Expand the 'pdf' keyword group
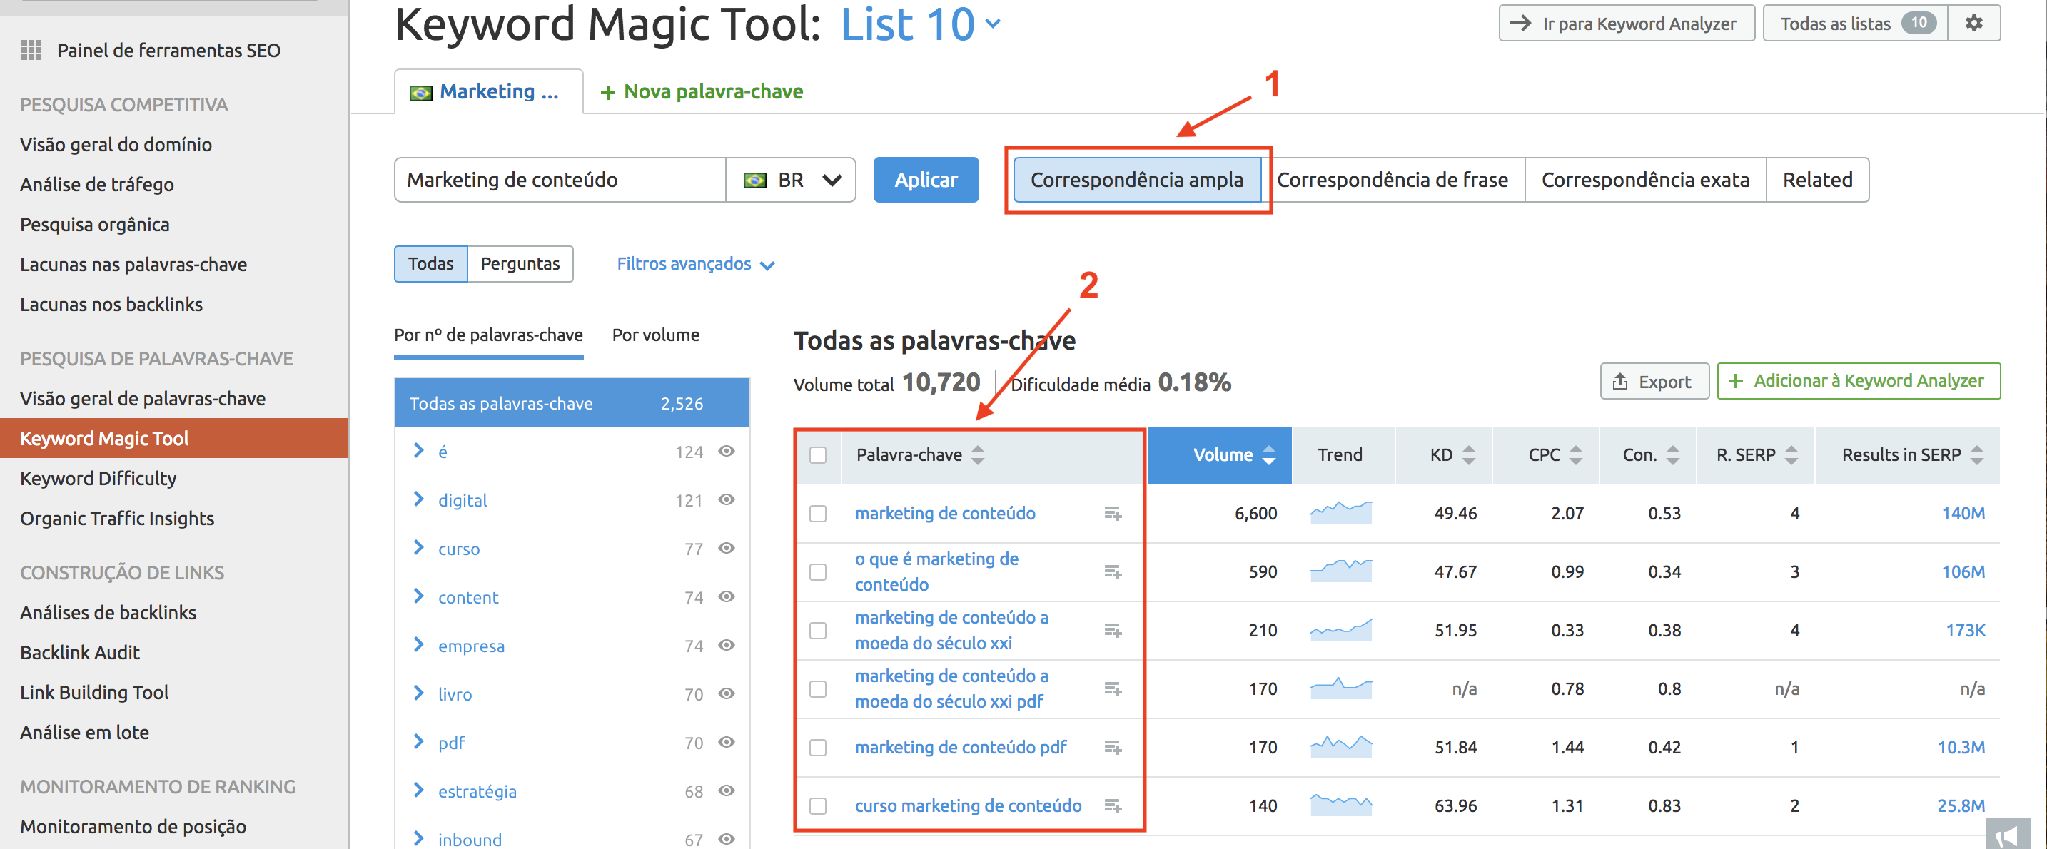Screen dimensions: 2047x849 pos(419,742)
